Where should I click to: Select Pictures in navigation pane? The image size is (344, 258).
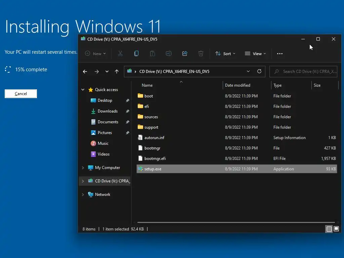pos(105,133)
